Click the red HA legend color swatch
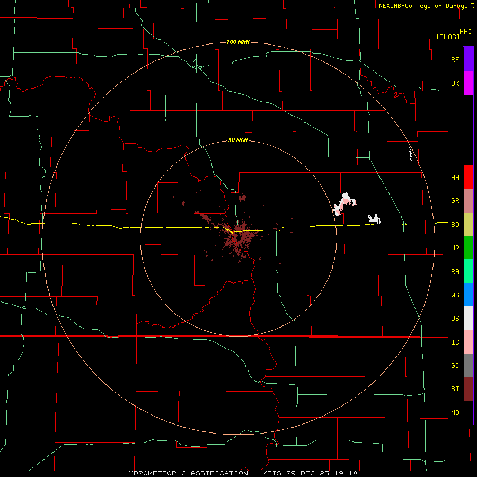Screen dimensions: 477x477 click(468, 177)
